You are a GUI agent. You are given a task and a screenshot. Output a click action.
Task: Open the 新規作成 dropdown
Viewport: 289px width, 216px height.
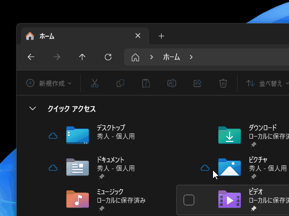coord(49,83)
